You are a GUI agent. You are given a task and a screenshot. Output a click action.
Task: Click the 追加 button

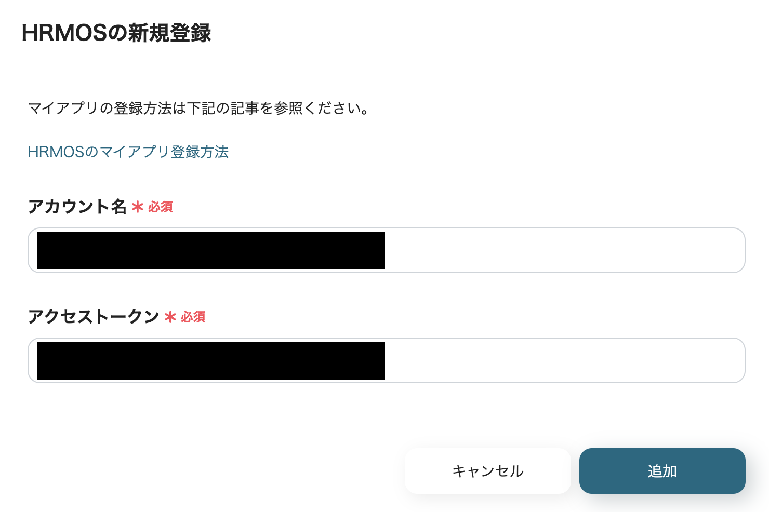click(662, 471)
